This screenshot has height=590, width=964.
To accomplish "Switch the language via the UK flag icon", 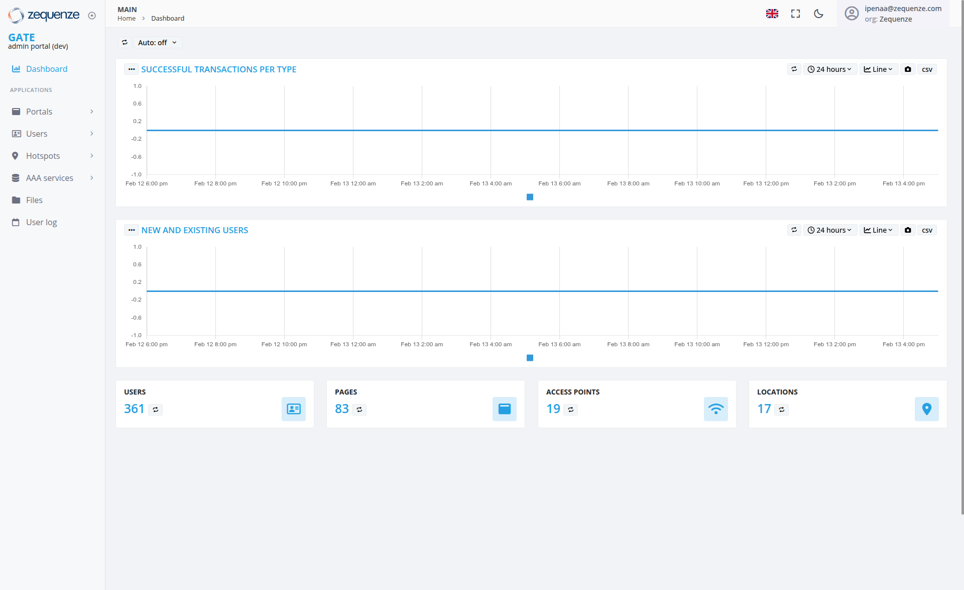I will [772, 14].
